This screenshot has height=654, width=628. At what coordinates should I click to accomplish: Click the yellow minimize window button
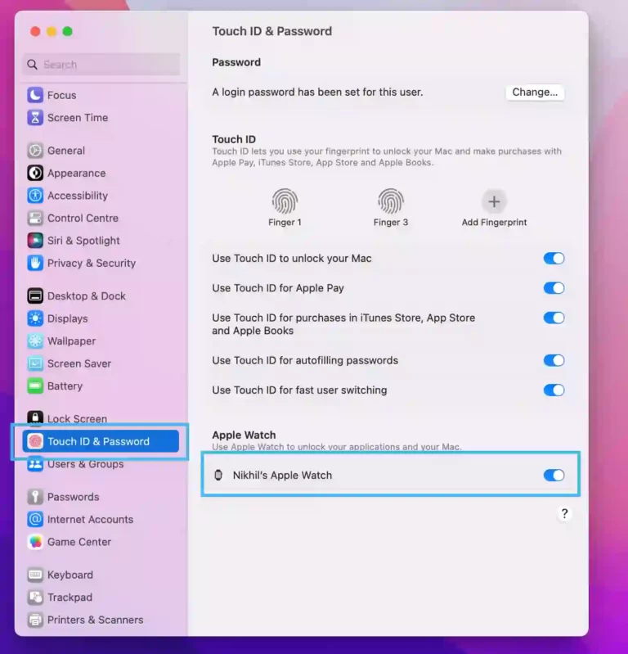(x=52, y=31)
